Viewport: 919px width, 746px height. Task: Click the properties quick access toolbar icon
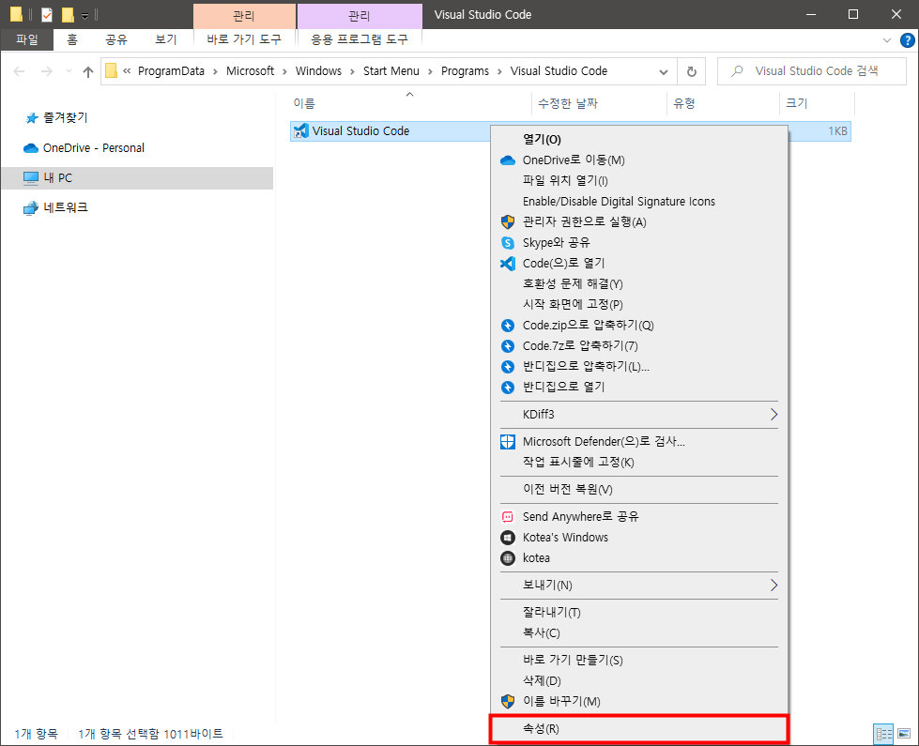tap(47, 15)
